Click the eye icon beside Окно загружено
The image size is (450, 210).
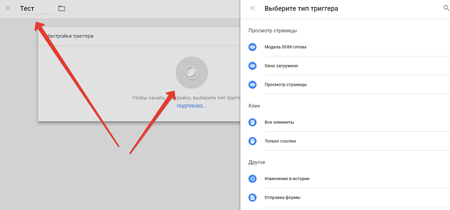[x=252, y=66]
